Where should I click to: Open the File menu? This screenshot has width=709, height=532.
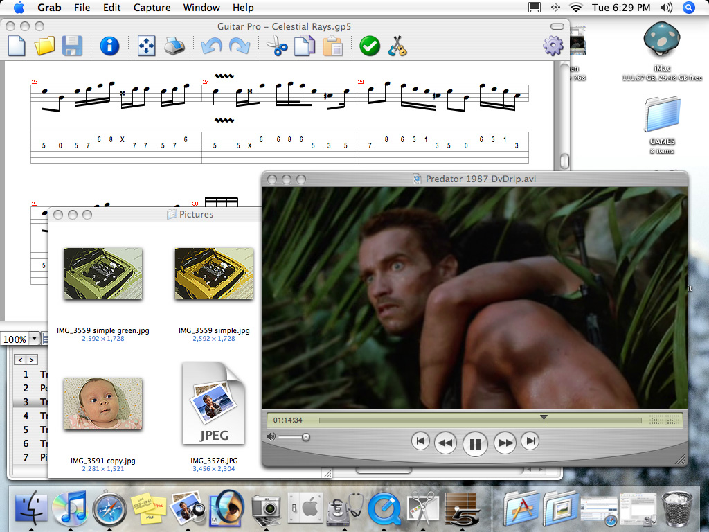click(x=82, y=8)
